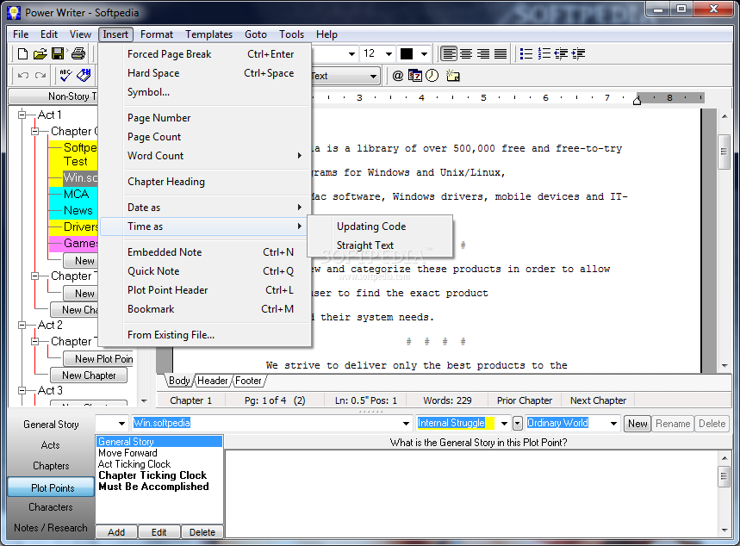Click the Rename button
This screenshot has height=546, width=740.
coord(673,424)
